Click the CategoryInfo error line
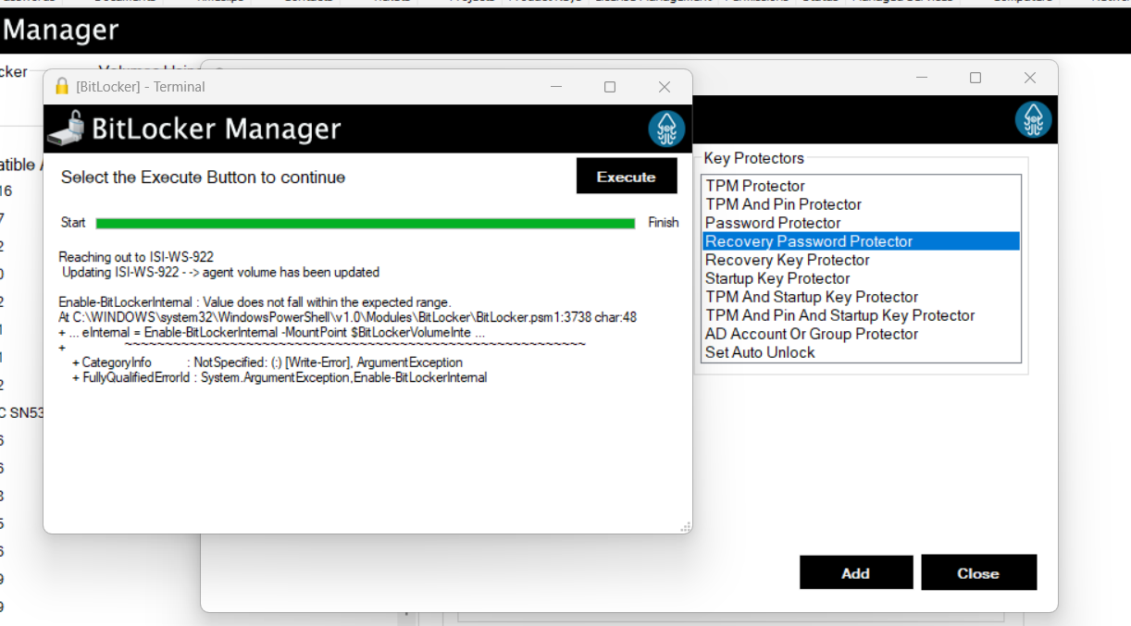Screen dimensions: 1131x626 click(267, 362)
